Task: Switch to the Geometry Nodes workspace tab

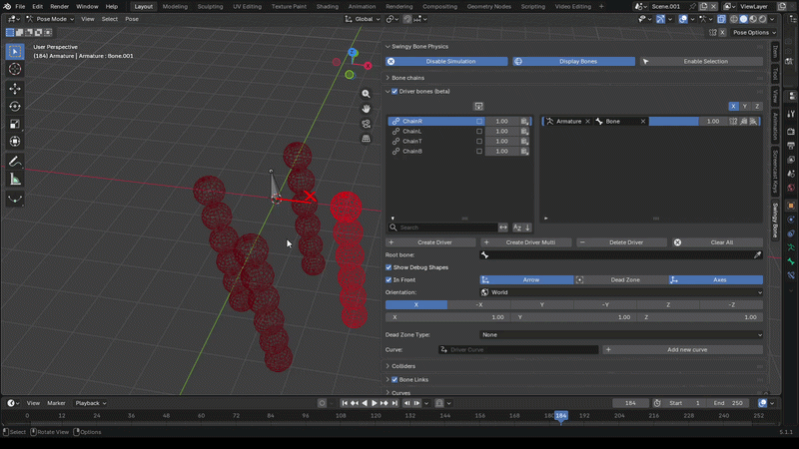Action: (488, 7)
